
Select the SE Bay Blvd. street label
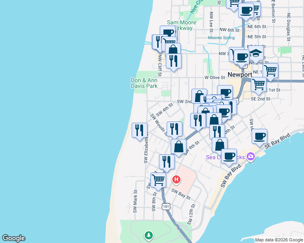point(278,141)
